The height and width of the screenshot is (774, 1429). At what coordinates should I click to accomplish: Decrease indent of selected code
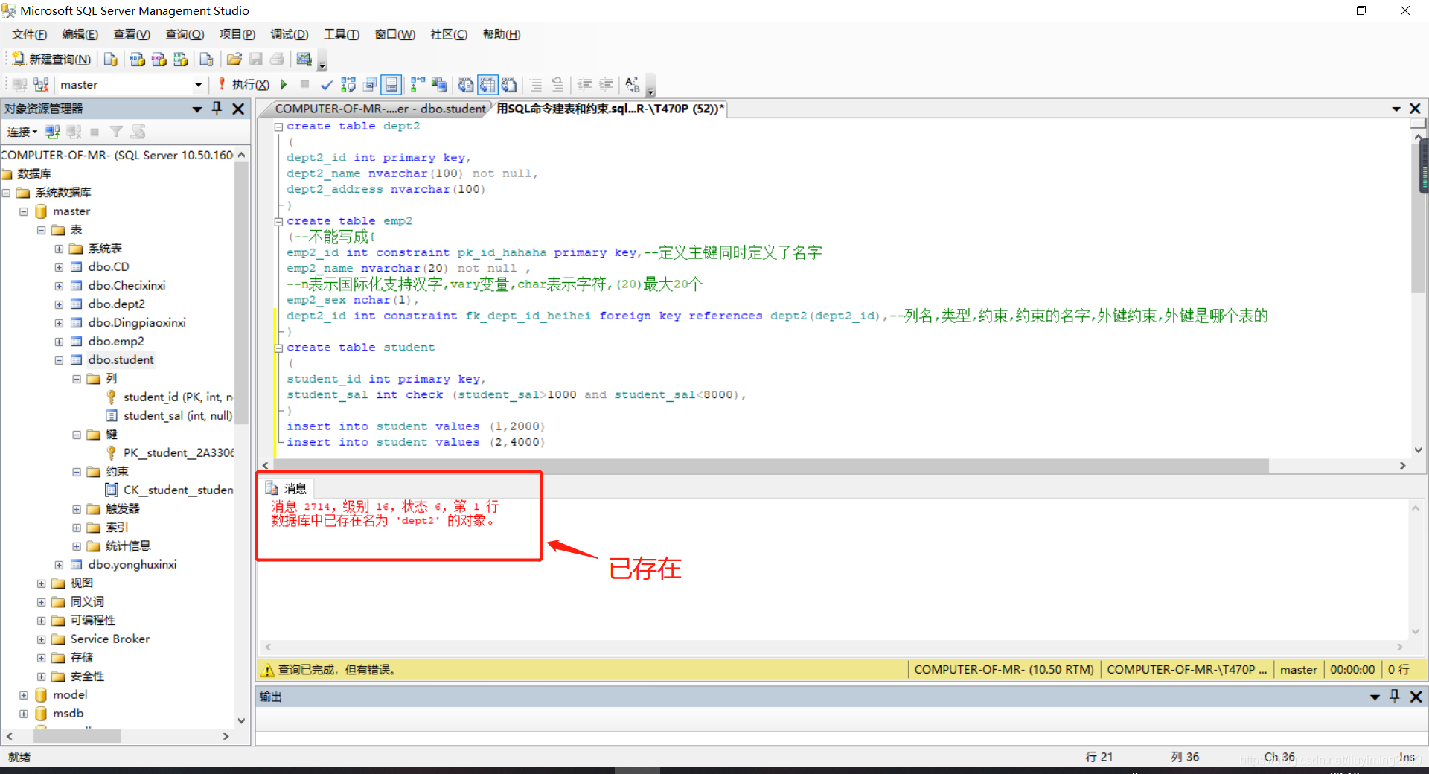[x=585, y=85]
